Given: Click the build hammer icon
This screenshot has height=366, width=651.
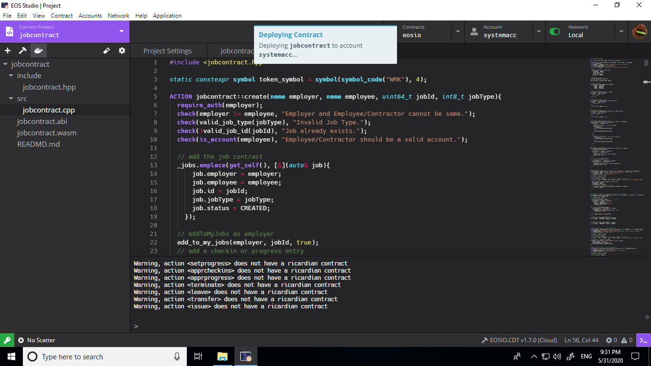Looking at the screenshot, I should click(23, 51).
